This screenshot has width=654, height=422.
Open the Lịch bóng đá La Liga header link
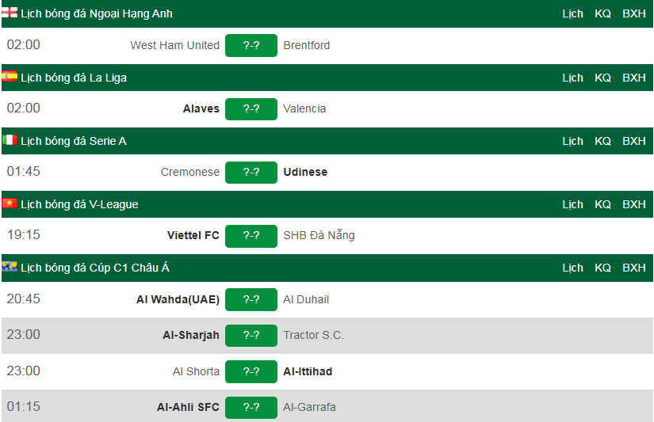click(x=74, y=78)
